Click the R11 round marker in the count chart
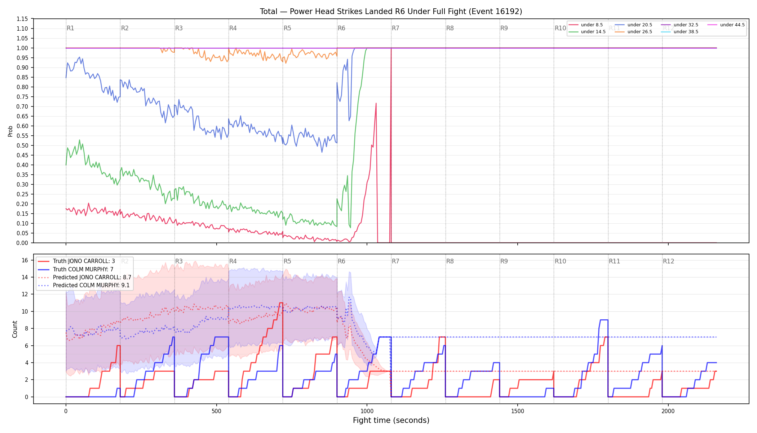The height and width of the screenshot is (433, 757). pyautogui.click(x=614, y=261)
